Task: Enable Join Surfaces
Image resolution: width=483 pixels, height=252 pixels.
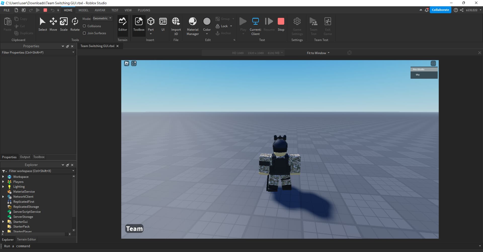Action: coord(85,33)
